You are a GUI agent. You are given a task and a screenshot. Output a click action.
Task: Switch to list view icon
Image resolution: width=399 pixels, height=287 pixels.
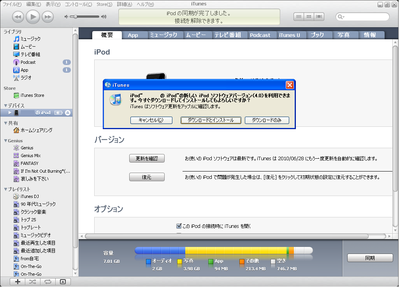click(299, 16)
